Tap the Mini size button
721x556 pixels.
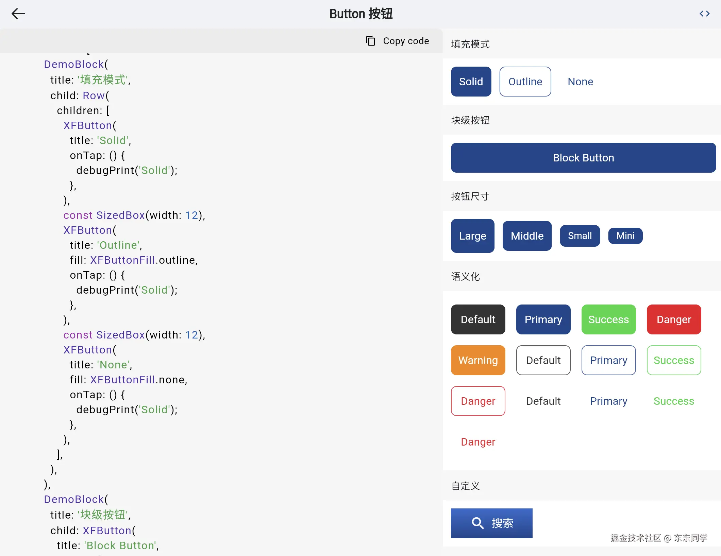[x=625, y=236]
